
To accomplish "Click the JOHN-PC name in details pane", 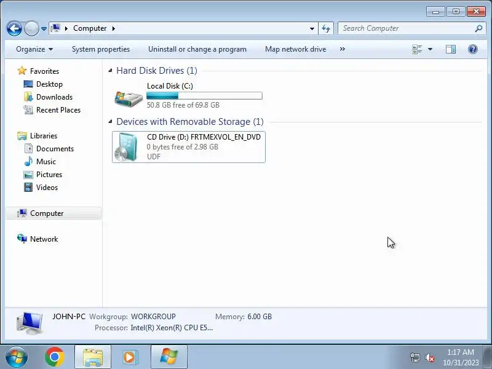I will coord(69,317).
